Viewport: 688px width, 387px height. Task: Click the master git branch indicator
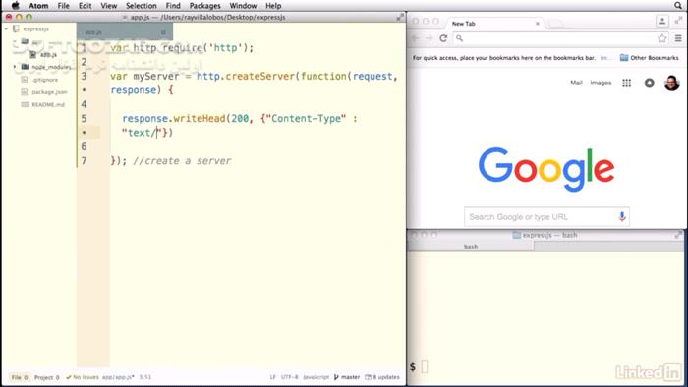(347, 377)
